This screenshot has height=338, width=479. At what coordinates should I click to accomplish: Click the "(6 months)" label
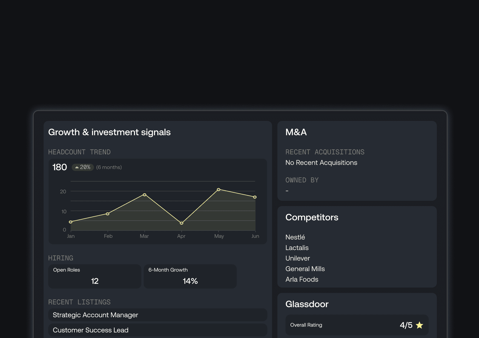coord(109,167)
